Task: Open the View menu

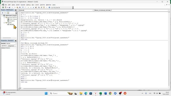Action: (x=13, y=5)
